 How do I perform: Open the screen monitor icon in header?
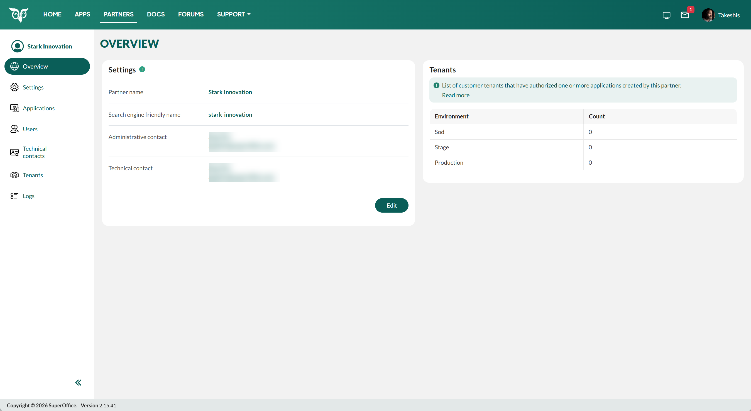coord(666,15)
